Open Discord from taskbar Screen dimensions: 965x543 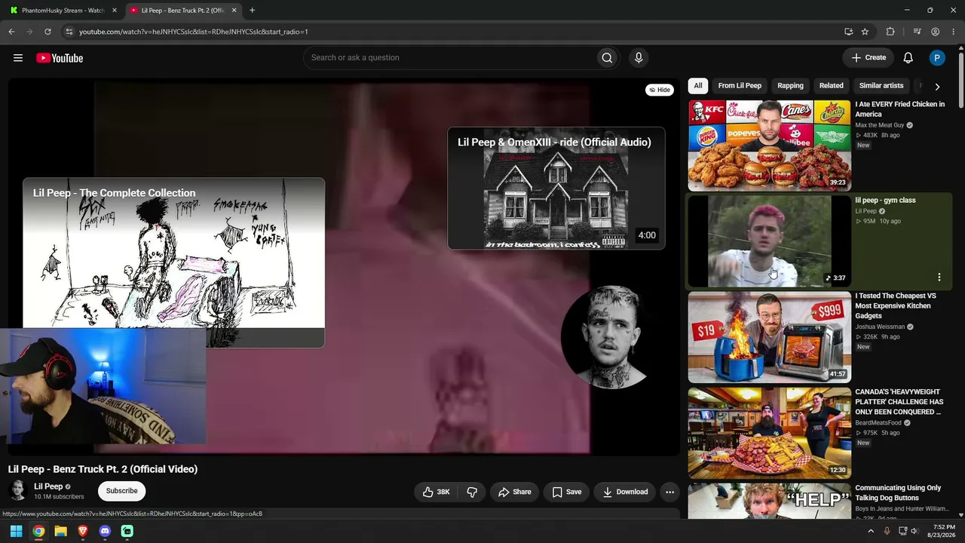point(105,531)
